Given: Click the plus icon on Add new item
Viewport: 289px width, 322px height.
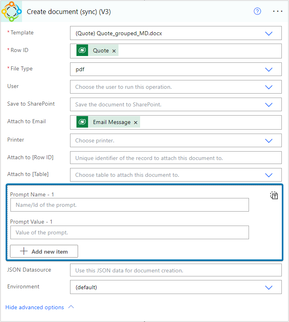Looking at the screenshot, I should (x=24, y=251).
